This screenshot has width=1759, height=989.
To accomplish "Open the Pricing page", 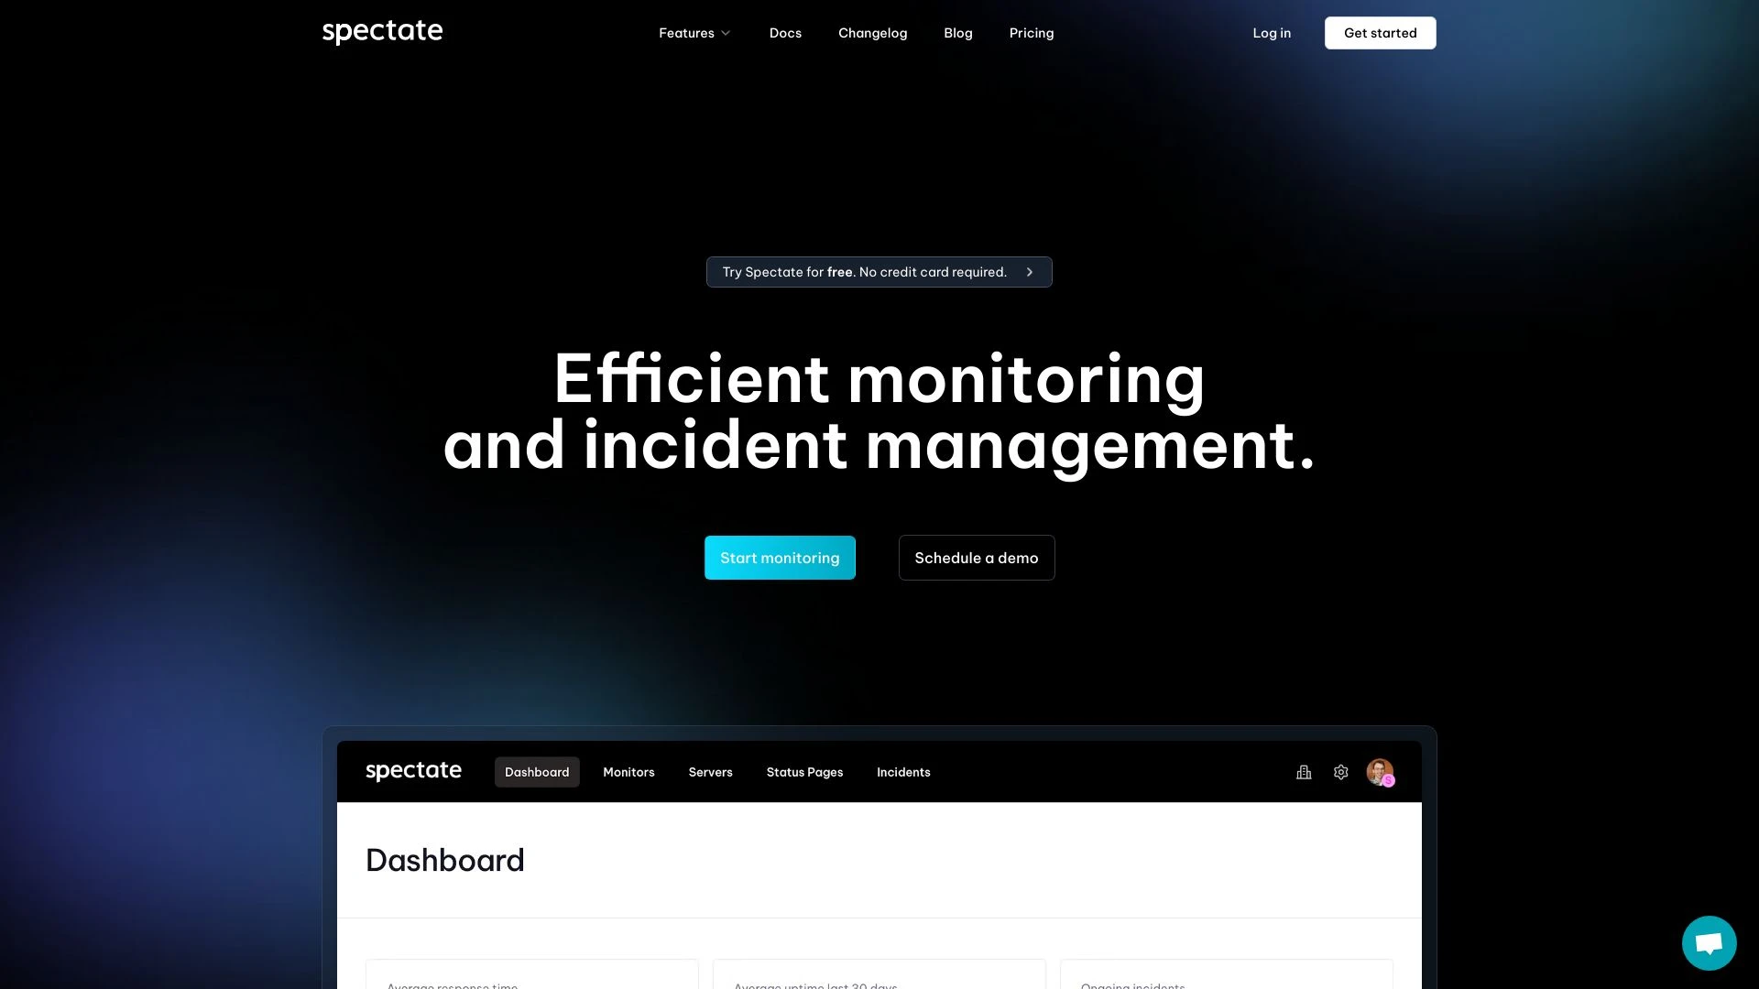I will 1031,33.
